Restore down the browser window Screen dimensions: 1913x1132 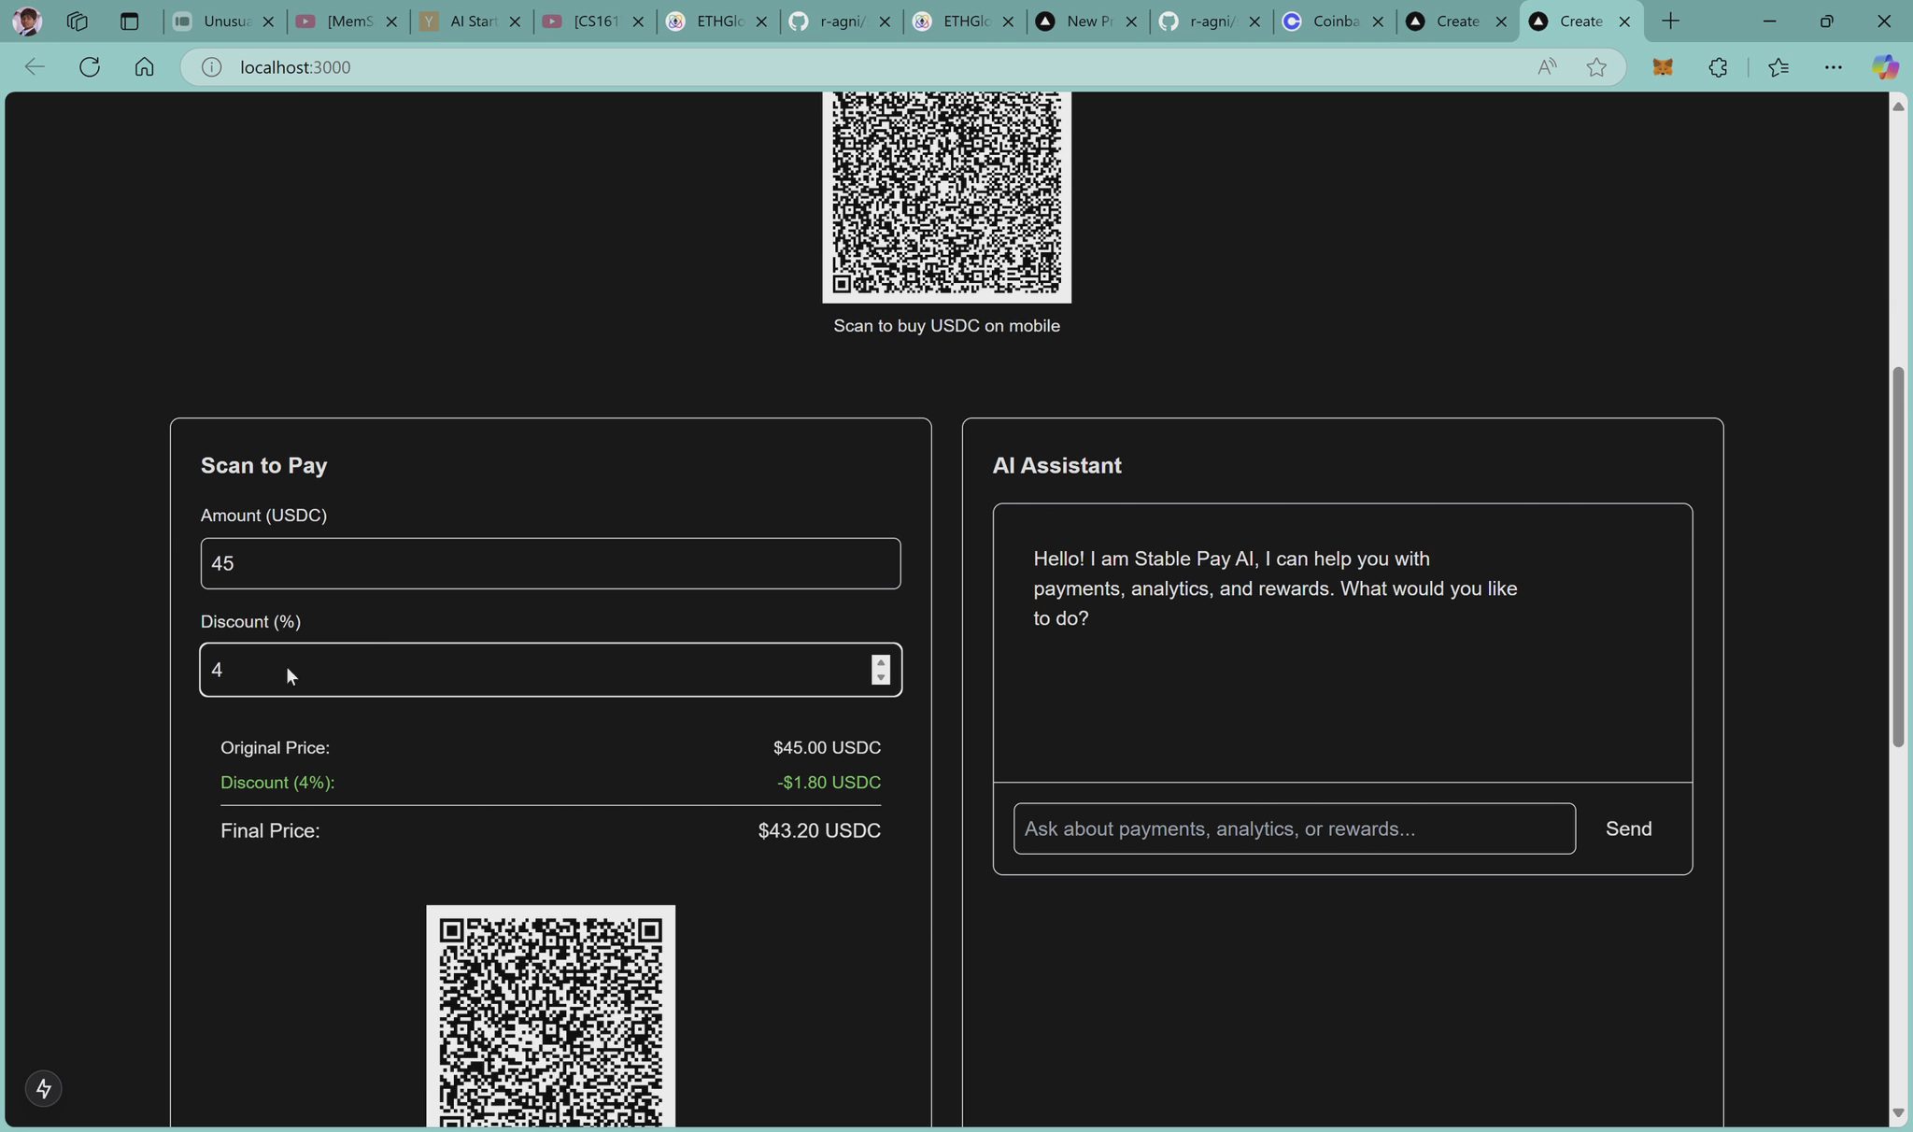click(x=1826, y=21)
